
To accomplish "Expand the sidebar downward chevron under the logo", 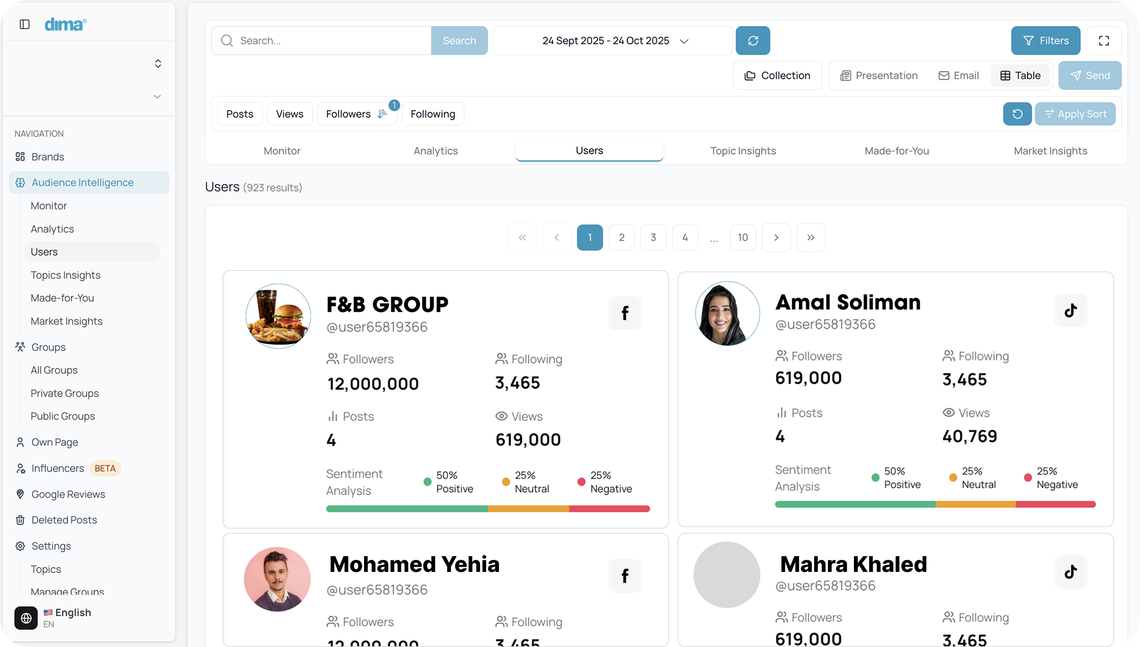I will [x=157, y=97].
